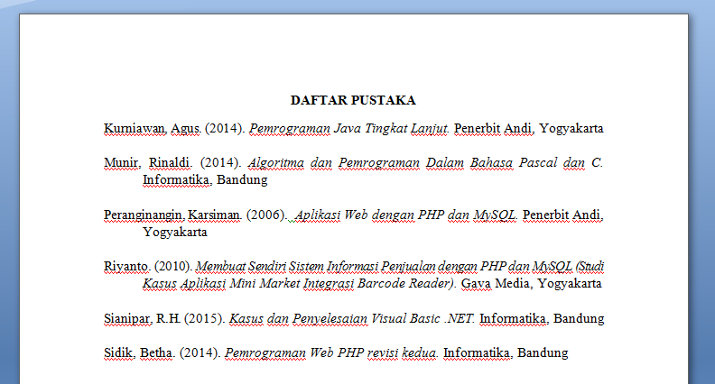Click the title "Pemrograman Web PHP revisi kedua"
The image size is (715, 384).
331,352
